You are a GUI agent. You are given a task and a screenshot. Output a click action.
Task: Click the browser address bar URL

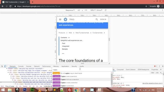tap(39, 6)
